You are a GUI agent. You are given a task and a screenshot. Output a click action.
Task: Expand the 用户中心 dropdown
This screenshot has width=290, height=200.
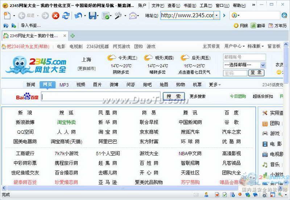(244, 46)
